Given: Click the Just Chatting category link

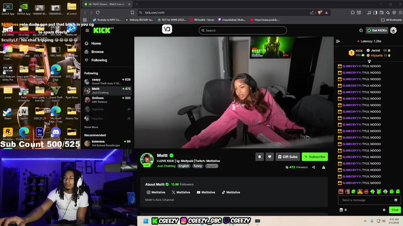Looking at the screenshot, I should 166,166.
